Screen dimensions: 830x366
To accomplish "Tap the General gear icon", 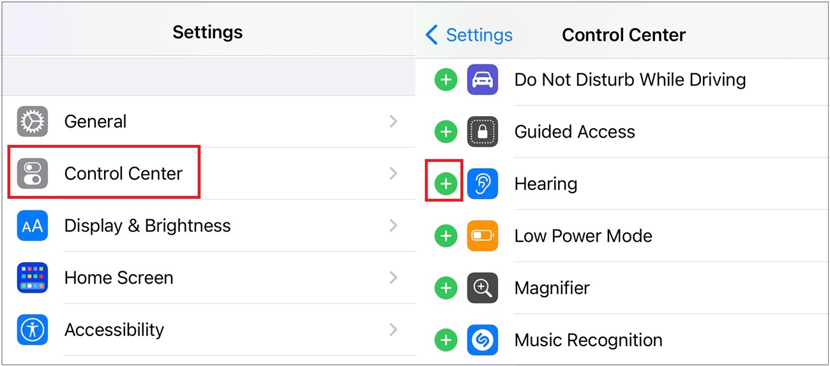I will pos(32,121).
